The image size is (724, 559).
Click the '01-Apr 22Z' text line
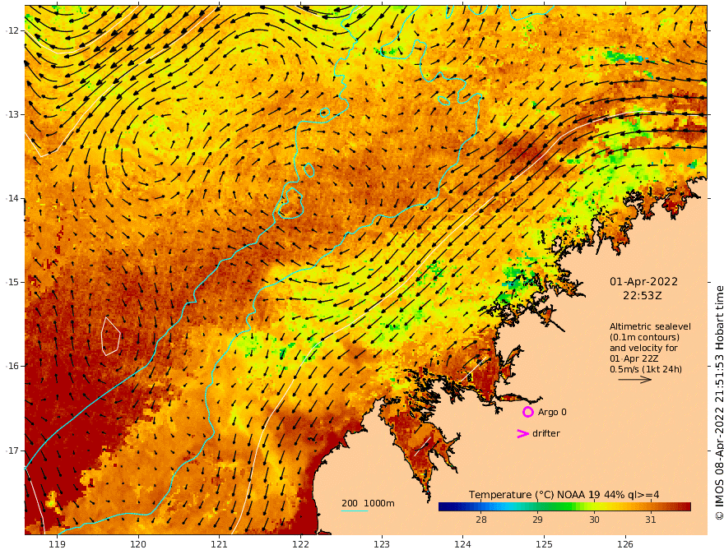(633, 358)
